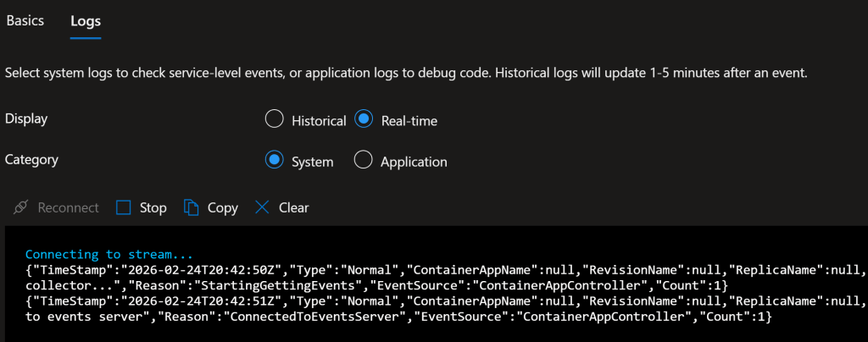Click the log entry timestamped 20:42:51Z
The width and height of the screenshot is (868, 342).
pos(424,301)
